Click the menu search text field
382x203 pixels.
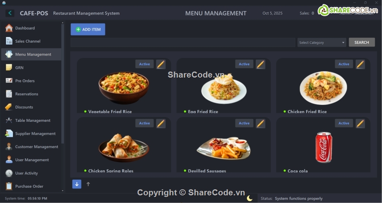point(183,43)
